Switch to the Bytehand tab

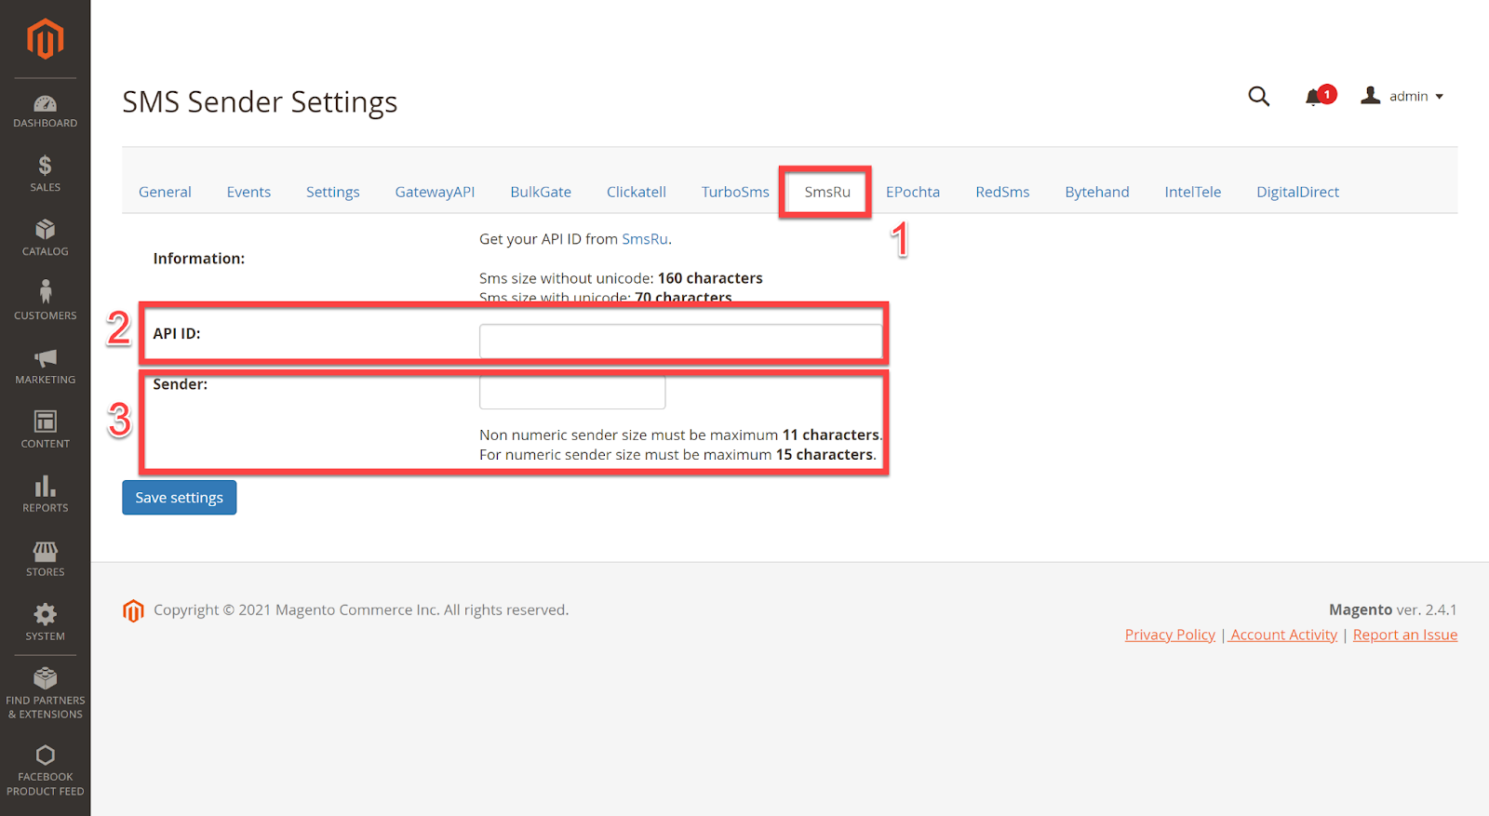pyautogui.click(x=1097, y=192)
